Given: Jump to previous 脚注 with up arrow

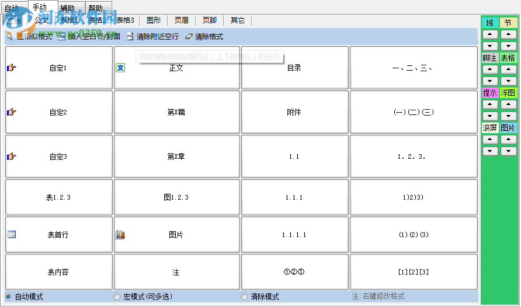Looking at the screenshot, I should pos(490,69).
